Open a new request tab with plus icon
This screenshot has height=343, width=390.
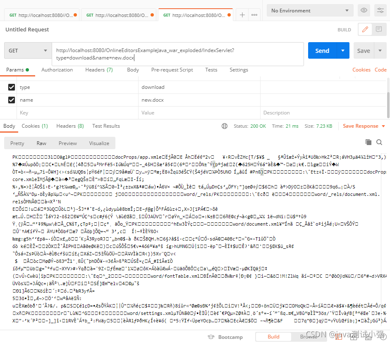242,15
